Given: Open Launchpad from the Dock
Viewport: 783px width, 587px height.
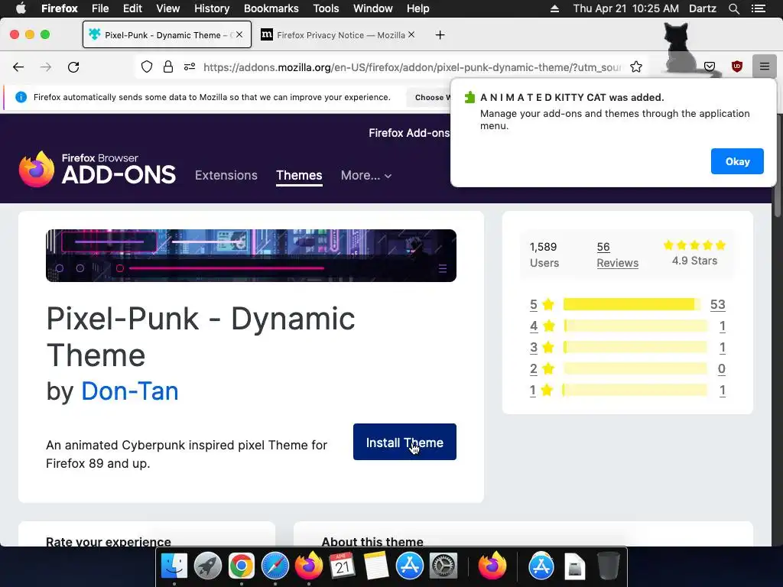Looking at the screenshot, I should [208, 566].
